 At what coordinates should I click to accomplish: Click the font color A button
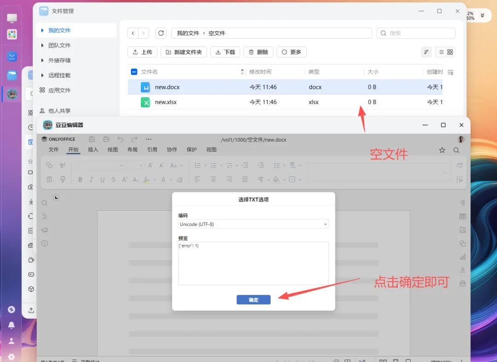tap(163, 179)
